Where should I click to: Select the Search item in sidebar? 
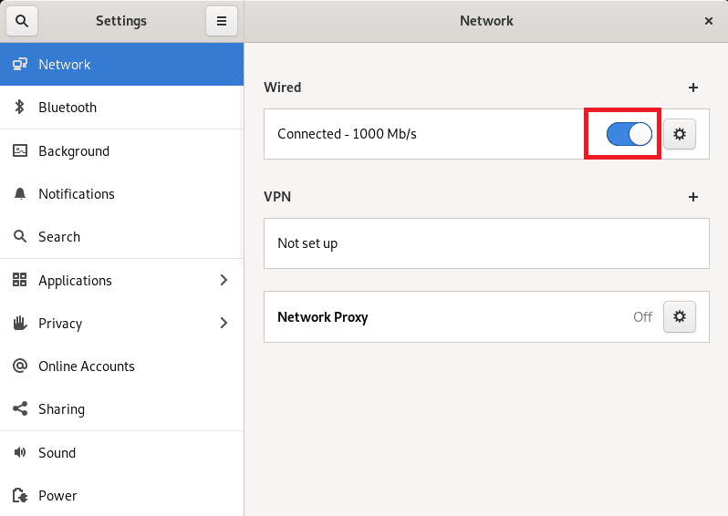pos(59,237)
